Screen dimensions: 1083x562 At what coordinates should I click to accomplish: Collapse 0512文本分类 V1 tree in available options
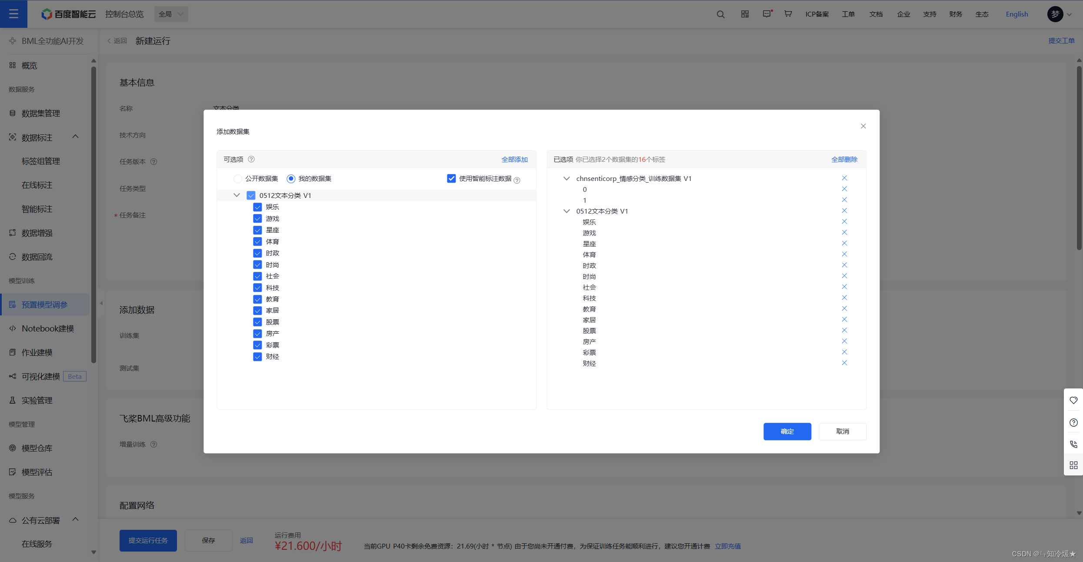237,195
